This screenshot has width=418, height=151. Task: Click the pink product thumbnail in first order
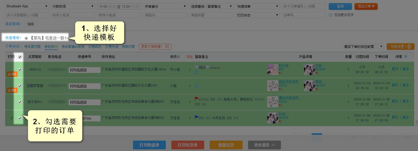[272, 69]
